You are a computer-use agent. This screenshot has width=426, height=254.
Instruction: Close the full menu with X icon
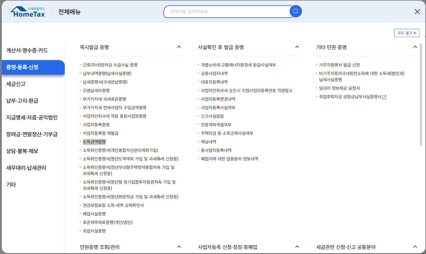(417, 12)
